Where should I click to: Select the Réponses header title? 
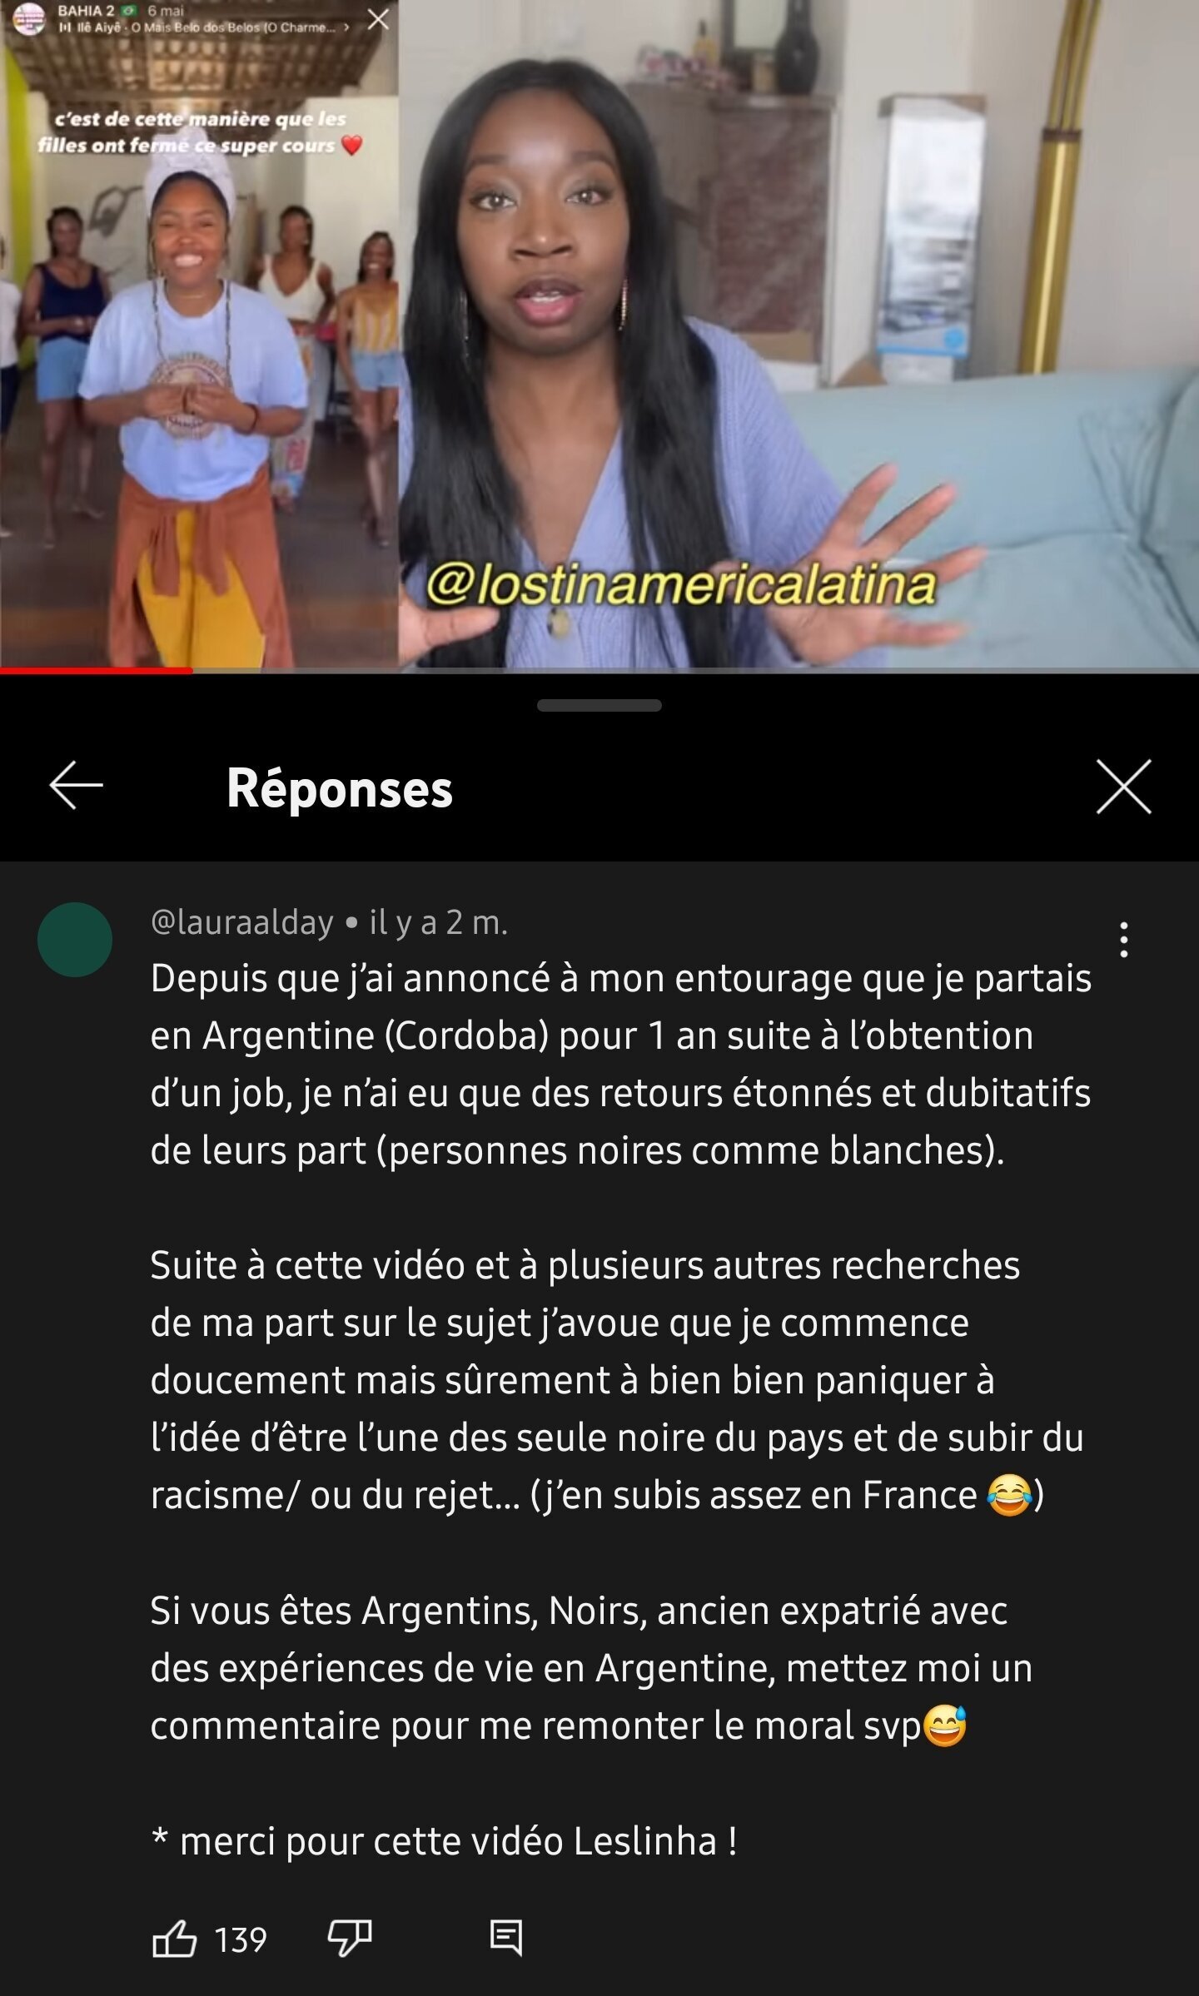pos(340,787)
